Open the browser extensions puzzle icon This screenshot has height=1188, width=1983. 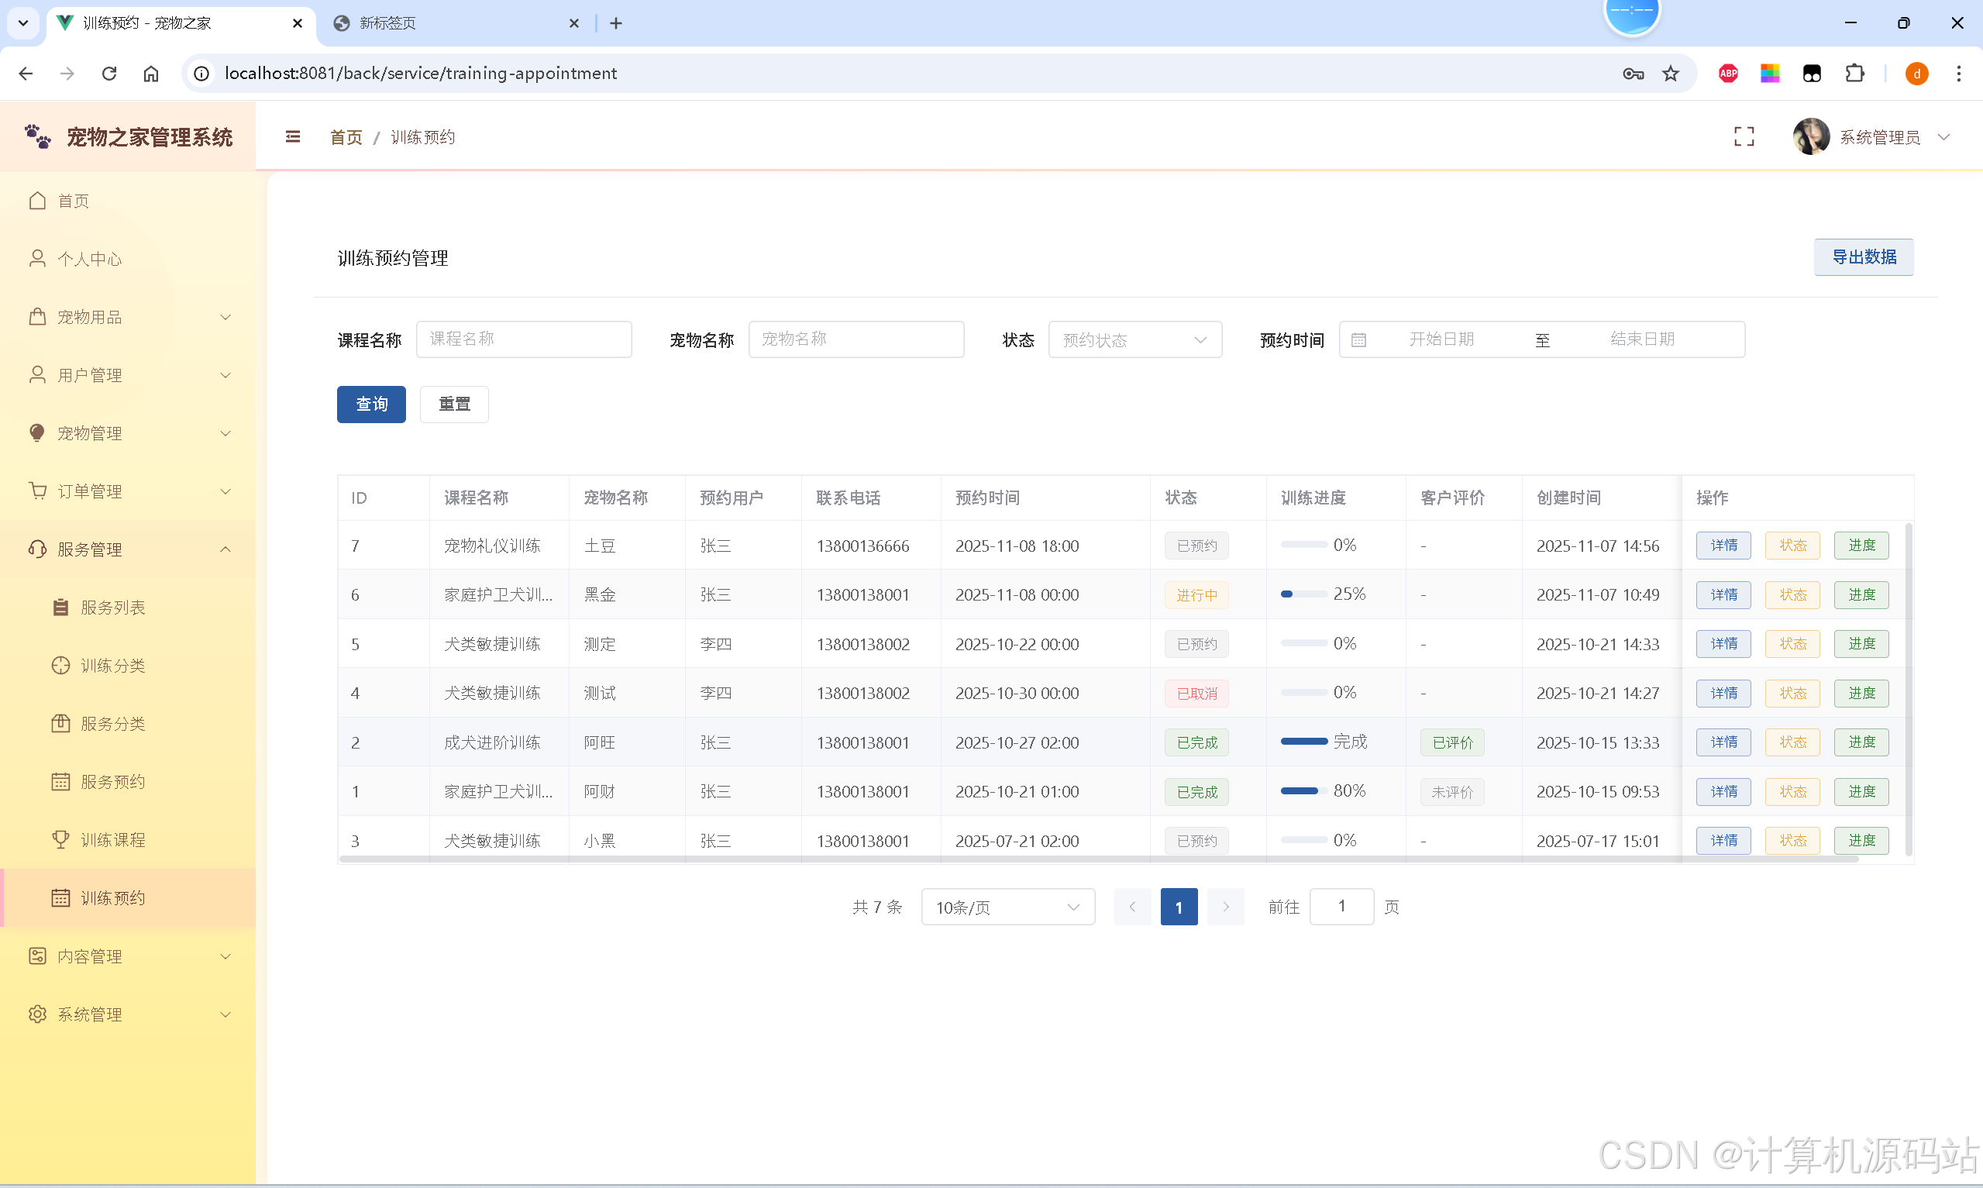click(1854, 74)
